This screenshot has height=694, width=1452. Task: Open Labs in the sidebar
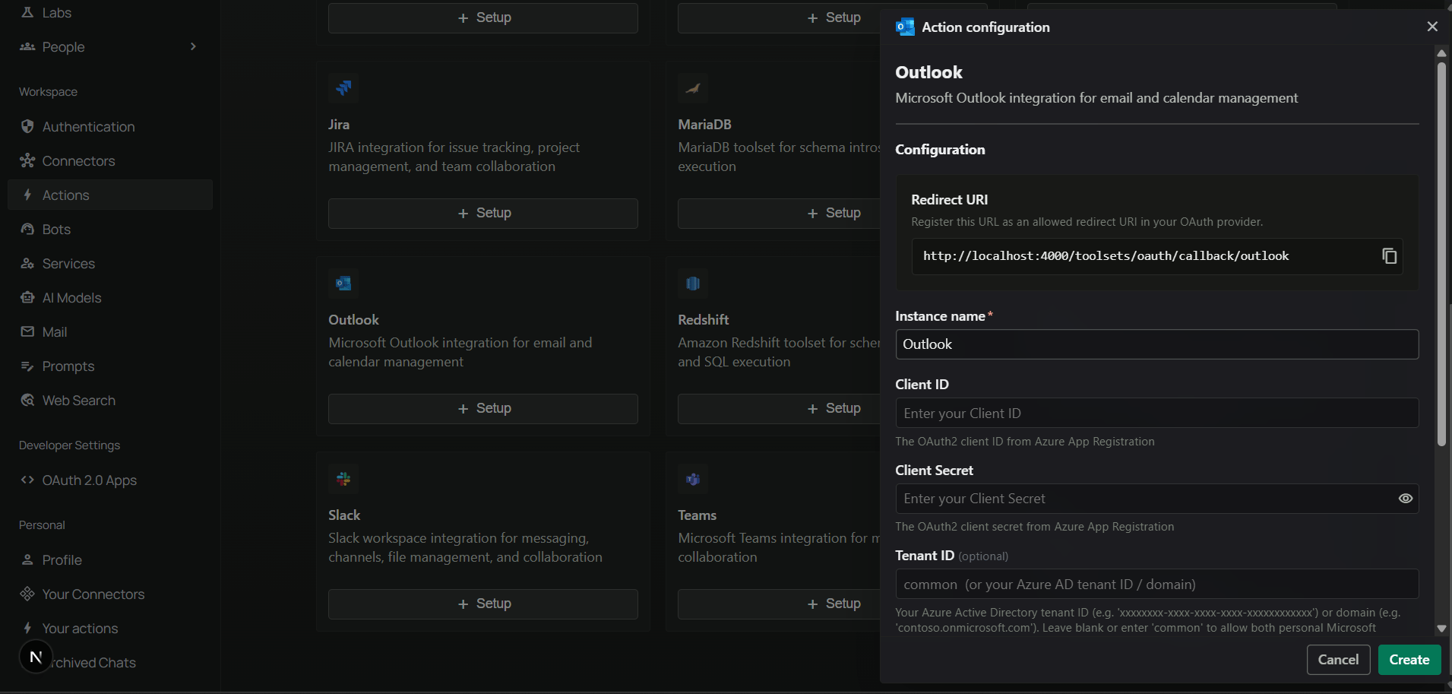click(x=56, y=12)
